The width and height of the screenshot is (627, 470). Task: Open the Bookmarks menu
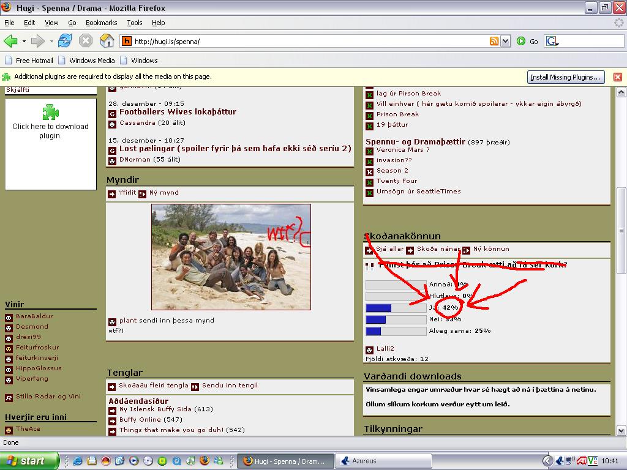pos(102,23)
